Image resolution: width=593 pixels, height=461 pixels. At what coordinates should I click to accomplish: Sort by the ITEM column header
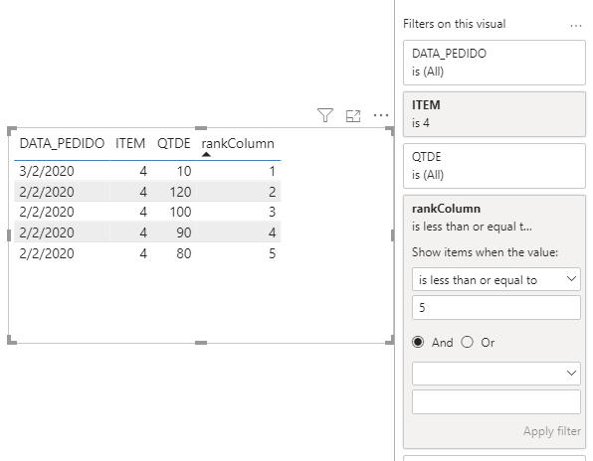[x=130, y=143]
